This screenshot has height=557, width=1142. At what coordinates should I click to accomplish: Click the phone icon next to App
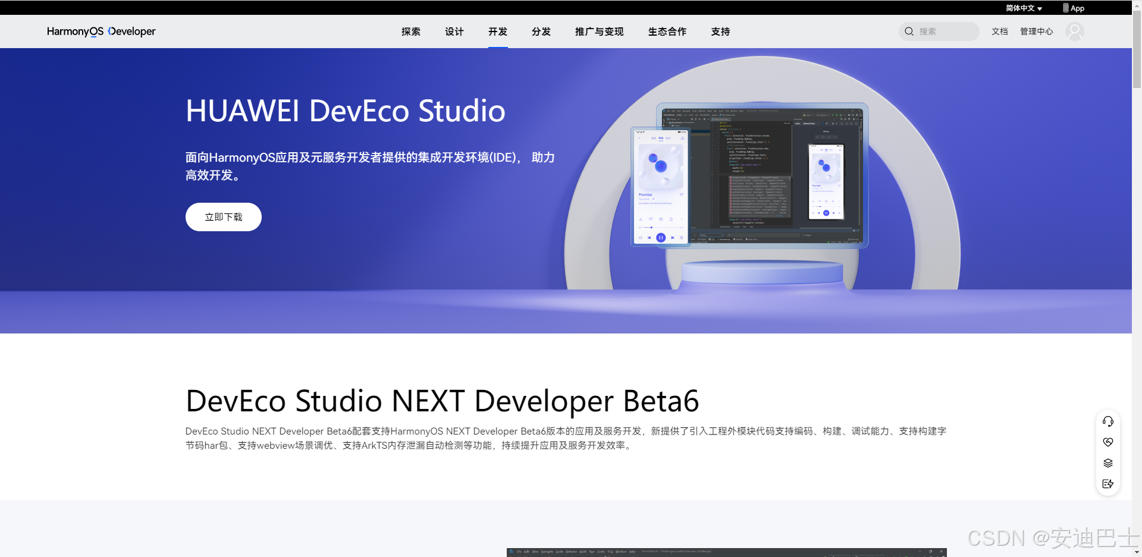pos(1066,8)
